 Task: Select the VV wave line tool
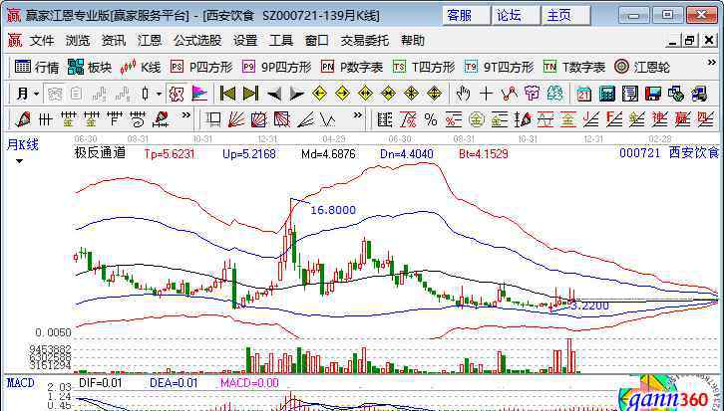click(x=328, y=119)
